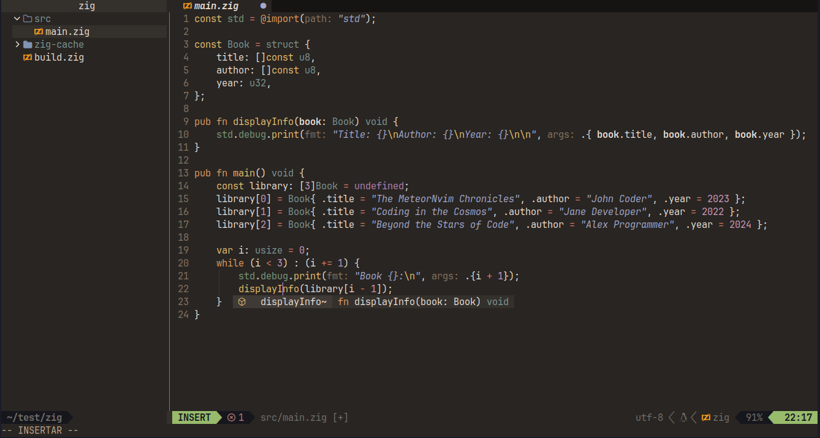Click "Beyond the Stars of Code" string
Screen dimensions: 820x438
point(443,225)
